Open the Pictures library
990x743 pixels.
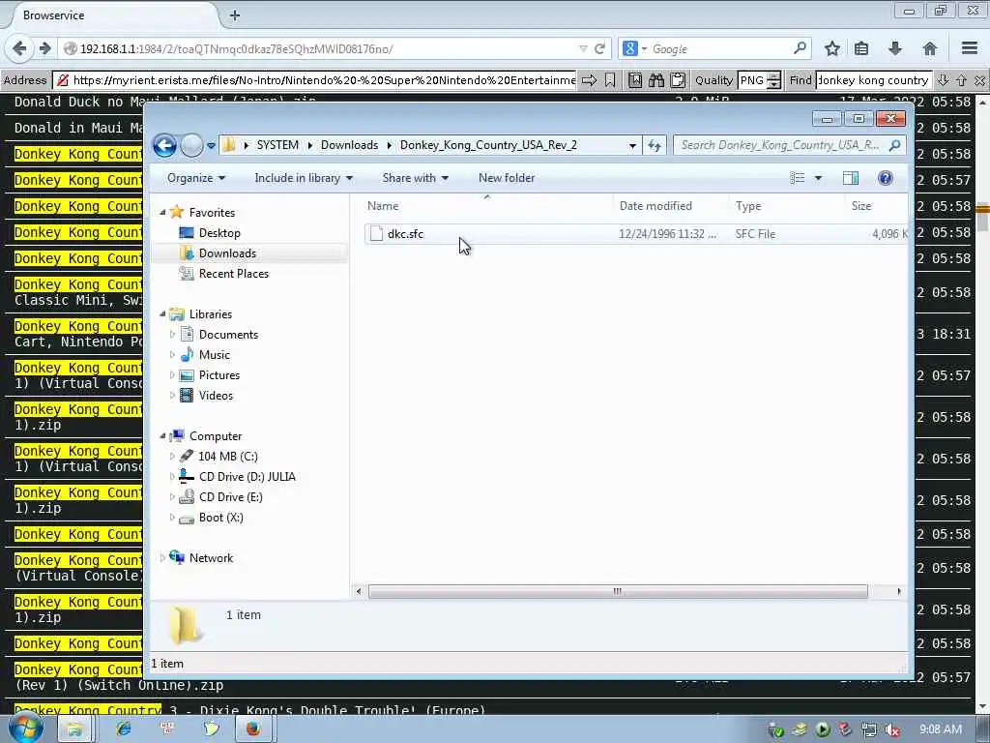[219, 375]
